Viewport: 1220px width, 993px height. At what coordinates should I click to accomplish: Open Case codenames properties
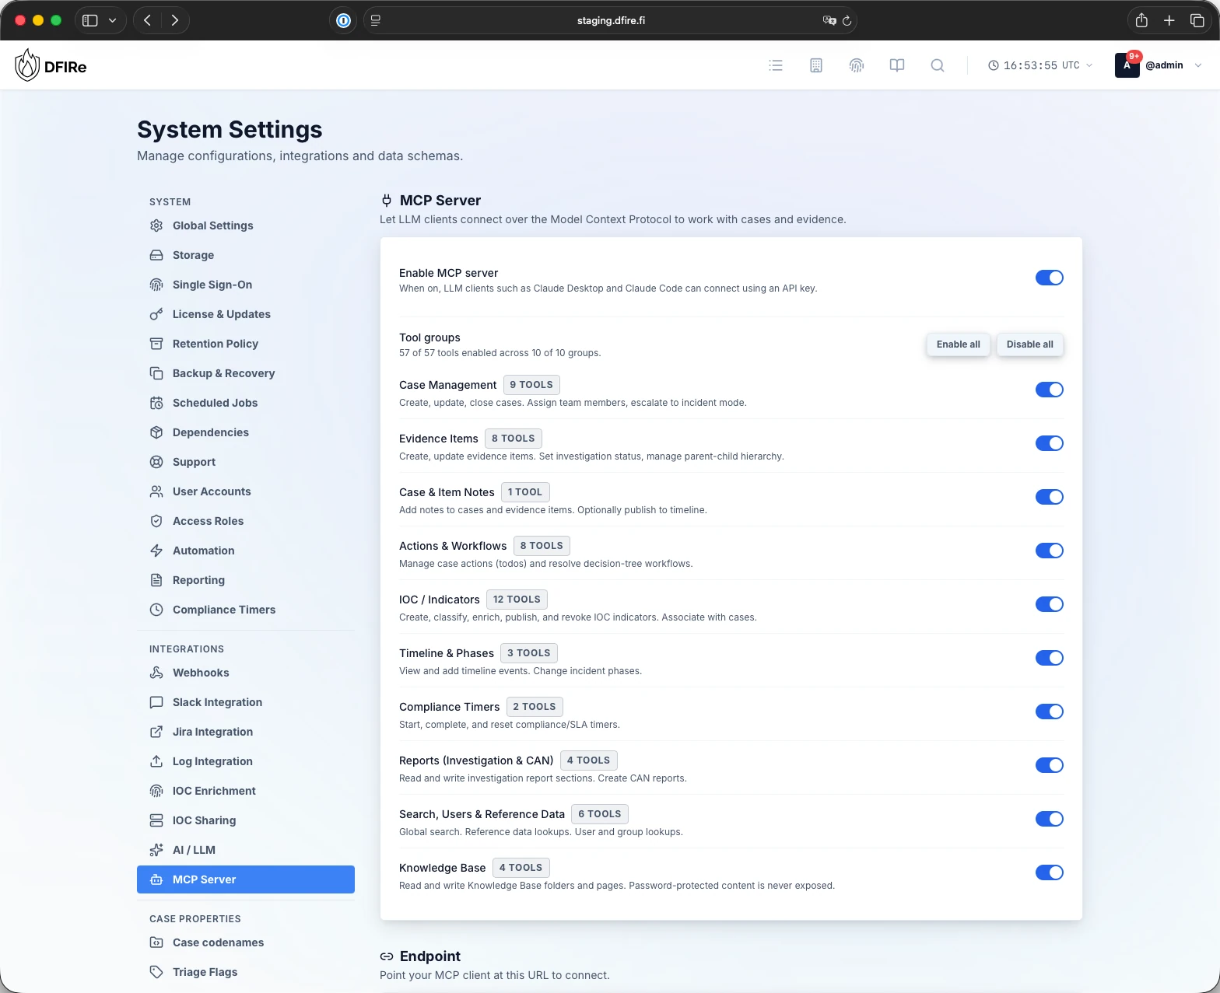tap(246, 942)
